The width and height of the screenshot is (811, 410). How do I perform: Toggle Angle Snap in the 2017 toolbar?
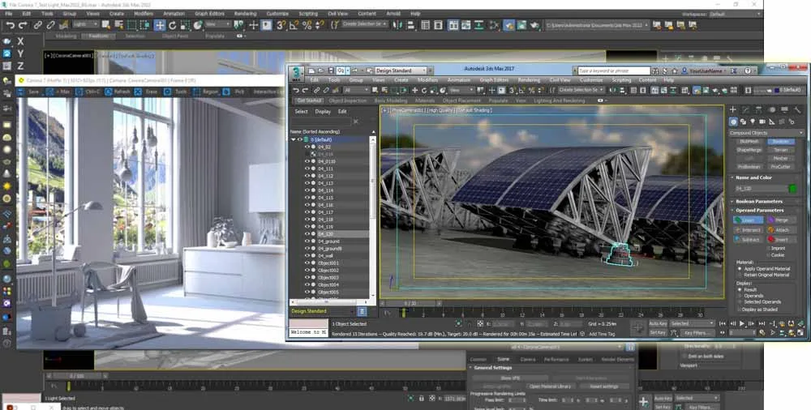pos(521,90)
